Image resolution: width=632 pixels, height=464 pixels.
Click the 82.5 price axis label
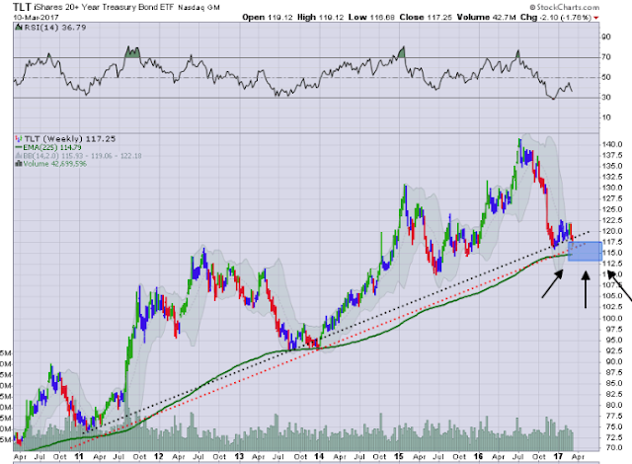(612, 394)
